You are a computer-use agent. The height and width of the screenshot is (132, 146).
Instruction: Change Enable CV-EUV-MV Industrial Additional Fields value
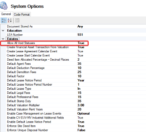pyautogui.click(x=80, y=118)
